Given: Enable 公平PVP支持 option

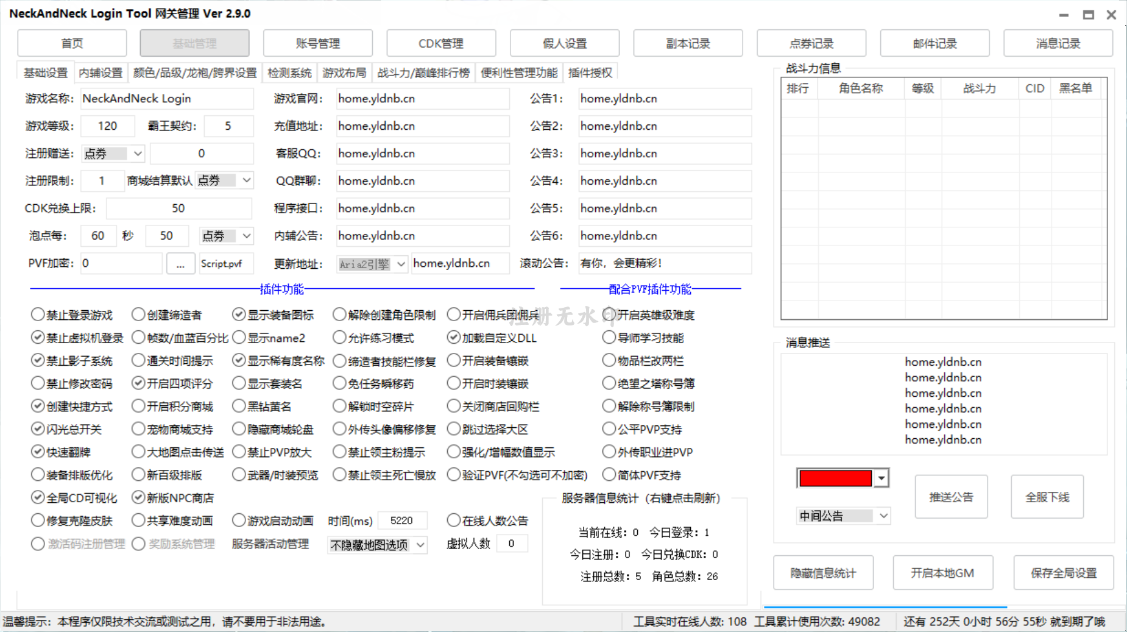Looking at the screenshot, I should point(642,429).
